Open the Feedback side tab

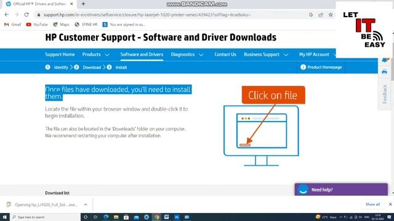(384, 94)
